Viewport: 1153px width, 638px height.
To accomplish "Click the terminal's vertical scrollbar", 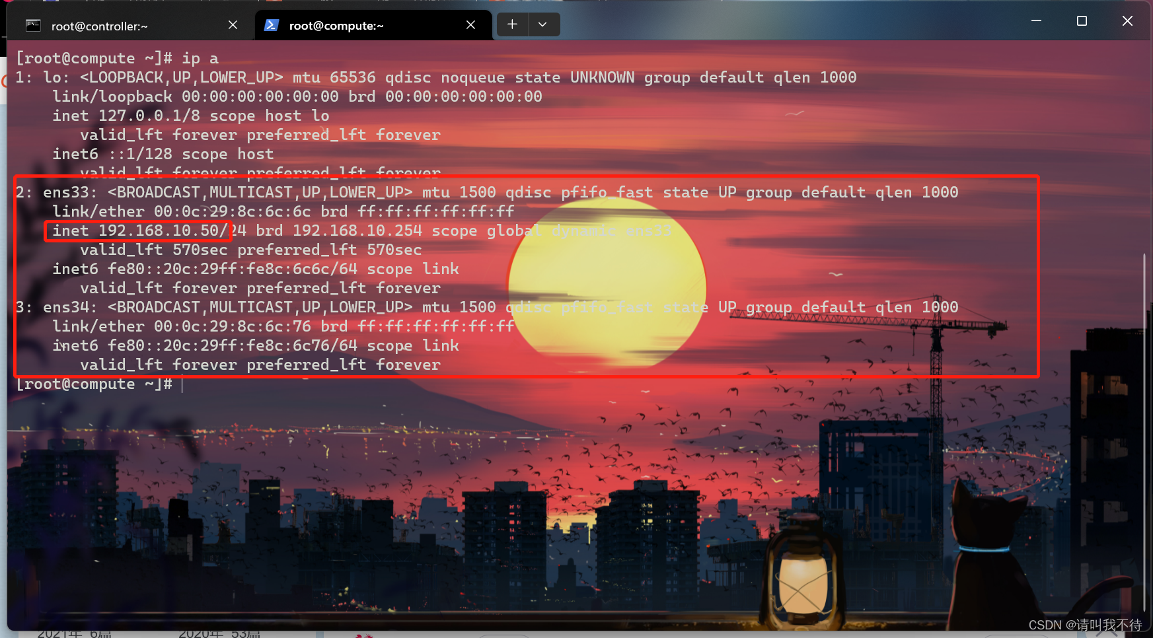I will 1144,429.
